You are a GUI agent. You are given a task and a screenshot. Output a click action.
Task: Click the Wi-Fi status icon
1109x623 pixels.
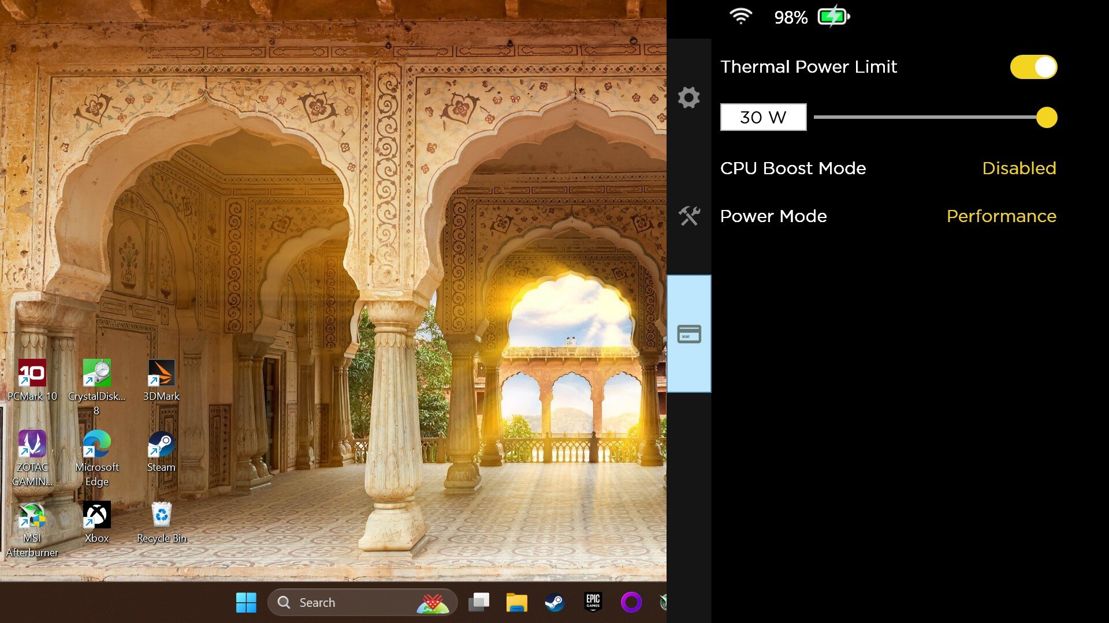[740, 17]
